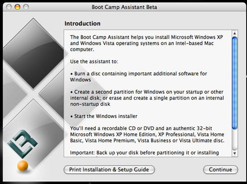Open Print Installation & Setup Guide

tap(109, 170)
